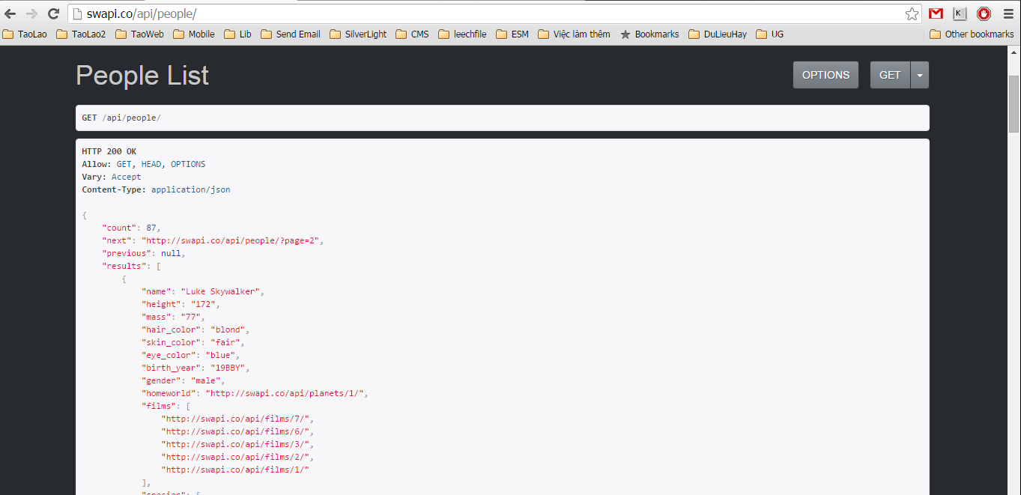Click the scrollbar up arrow

tap(1014, 52)
